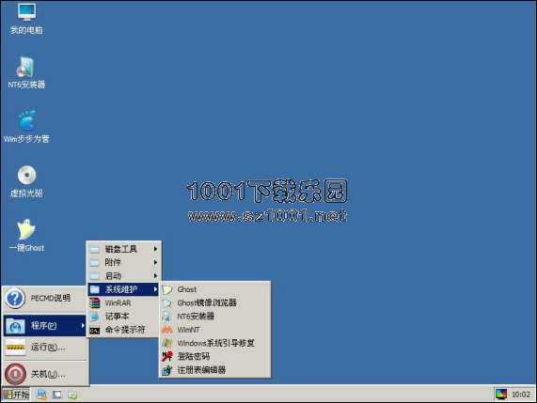Image resolution: width=537 pixels, height=403 pixels.
Task: Open PECMD说明 in the start menu
Action: point(45,299)
